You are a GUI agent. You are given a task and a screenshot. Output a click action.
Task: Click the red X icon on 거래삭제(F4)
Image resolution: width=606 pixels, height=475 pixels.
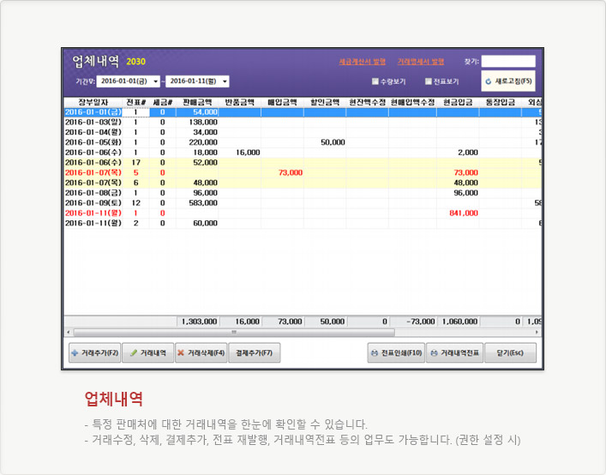point(181,352)
